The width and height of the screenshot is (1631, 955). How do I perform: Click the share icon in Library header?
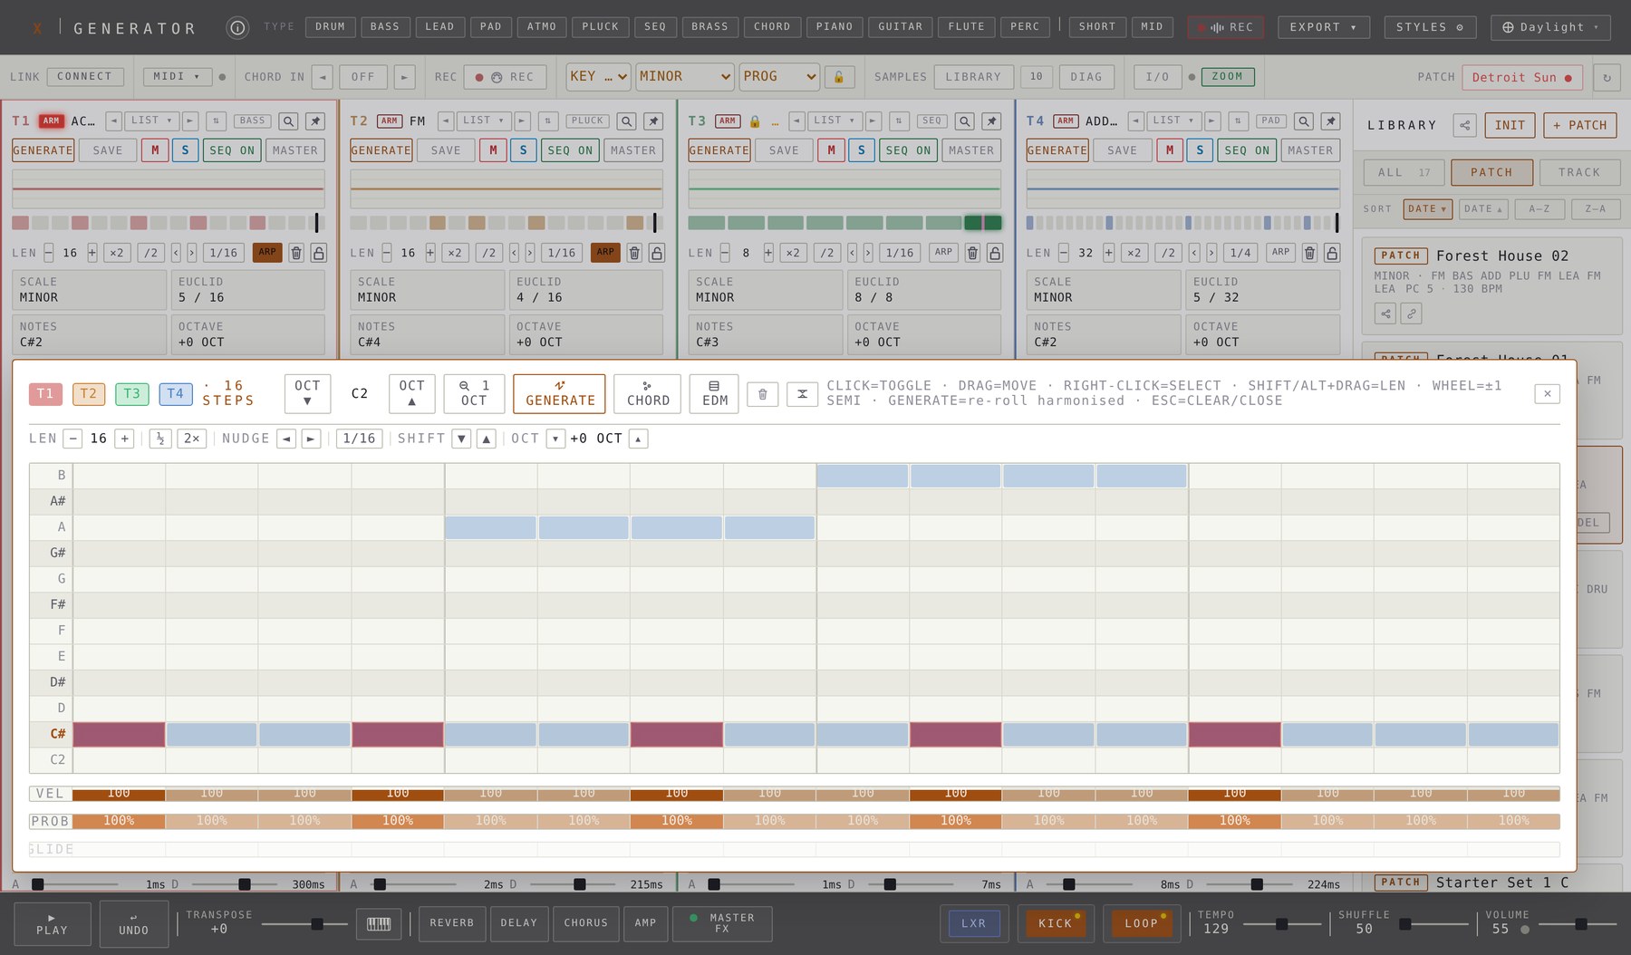[x=1464, y=125]
